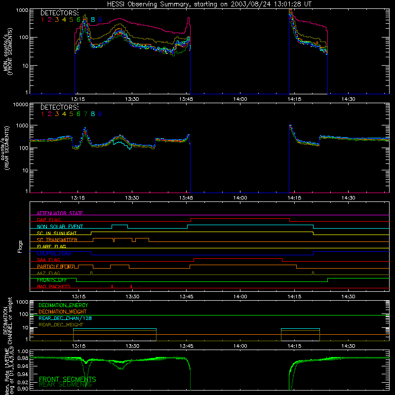395x395 pixels.
Task: Select the DECIMATION_ENERGY legend label
Action: [63, 305]
